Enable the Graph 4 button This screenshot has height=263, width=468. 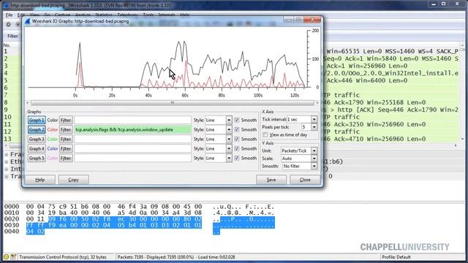[x=37, y=148]
